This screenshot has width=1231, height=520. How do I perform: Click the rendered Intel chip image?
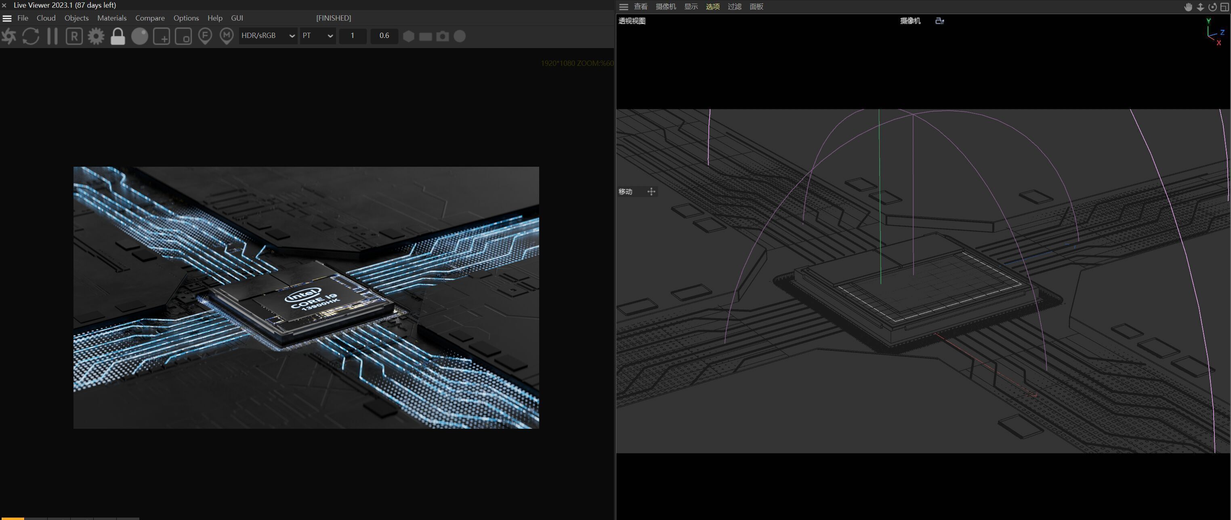(306, 298)
